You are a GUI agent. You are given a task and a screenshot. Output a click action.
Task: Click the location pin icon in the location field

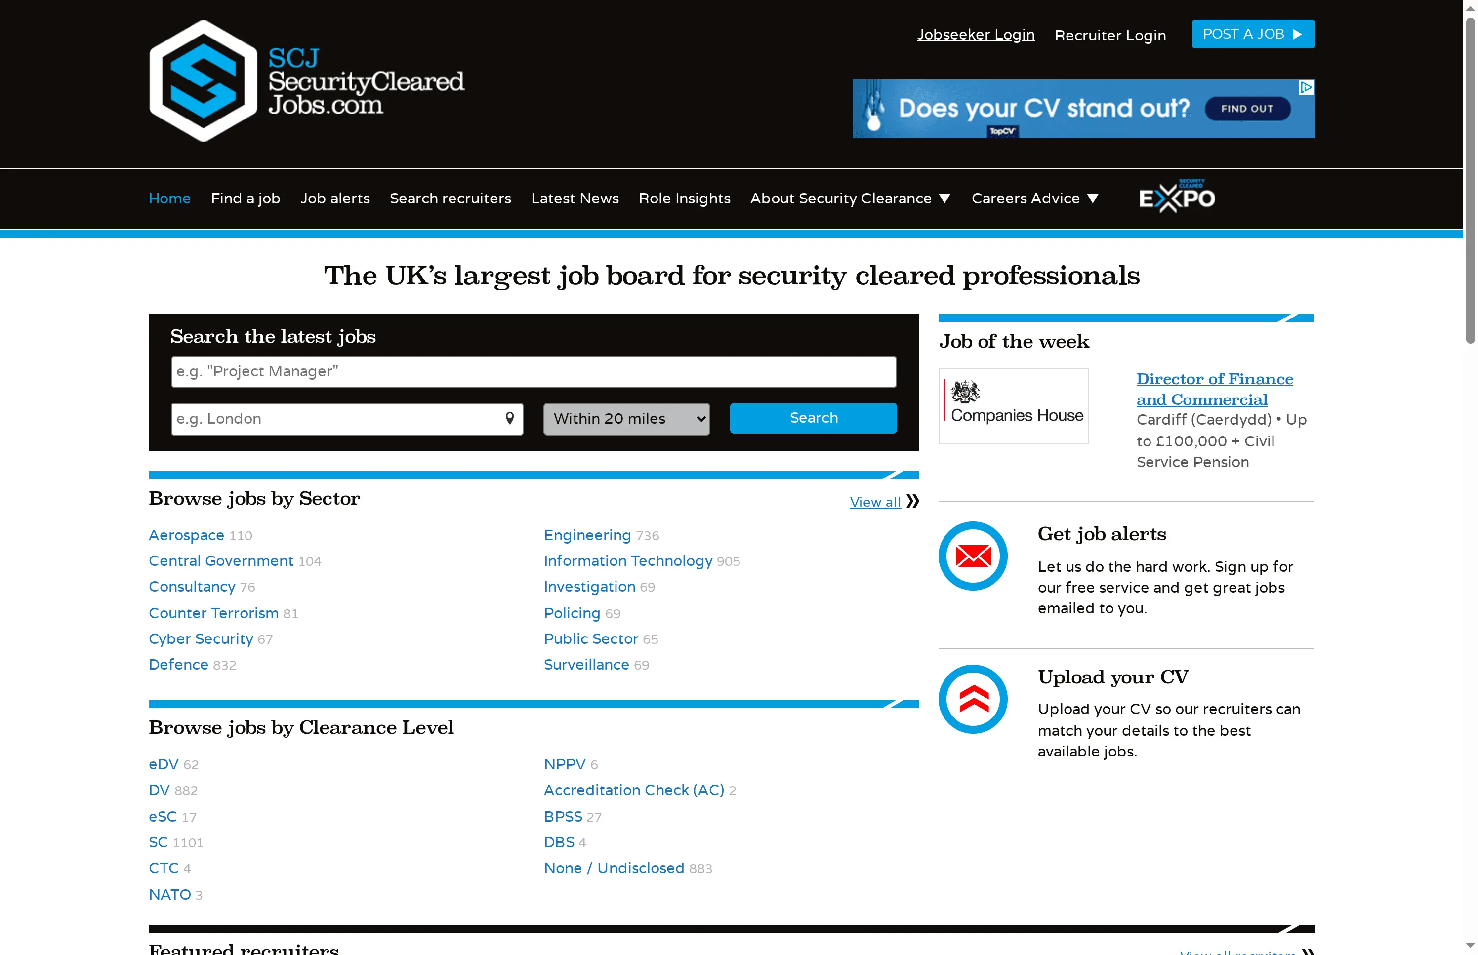[x=509, y=419]
